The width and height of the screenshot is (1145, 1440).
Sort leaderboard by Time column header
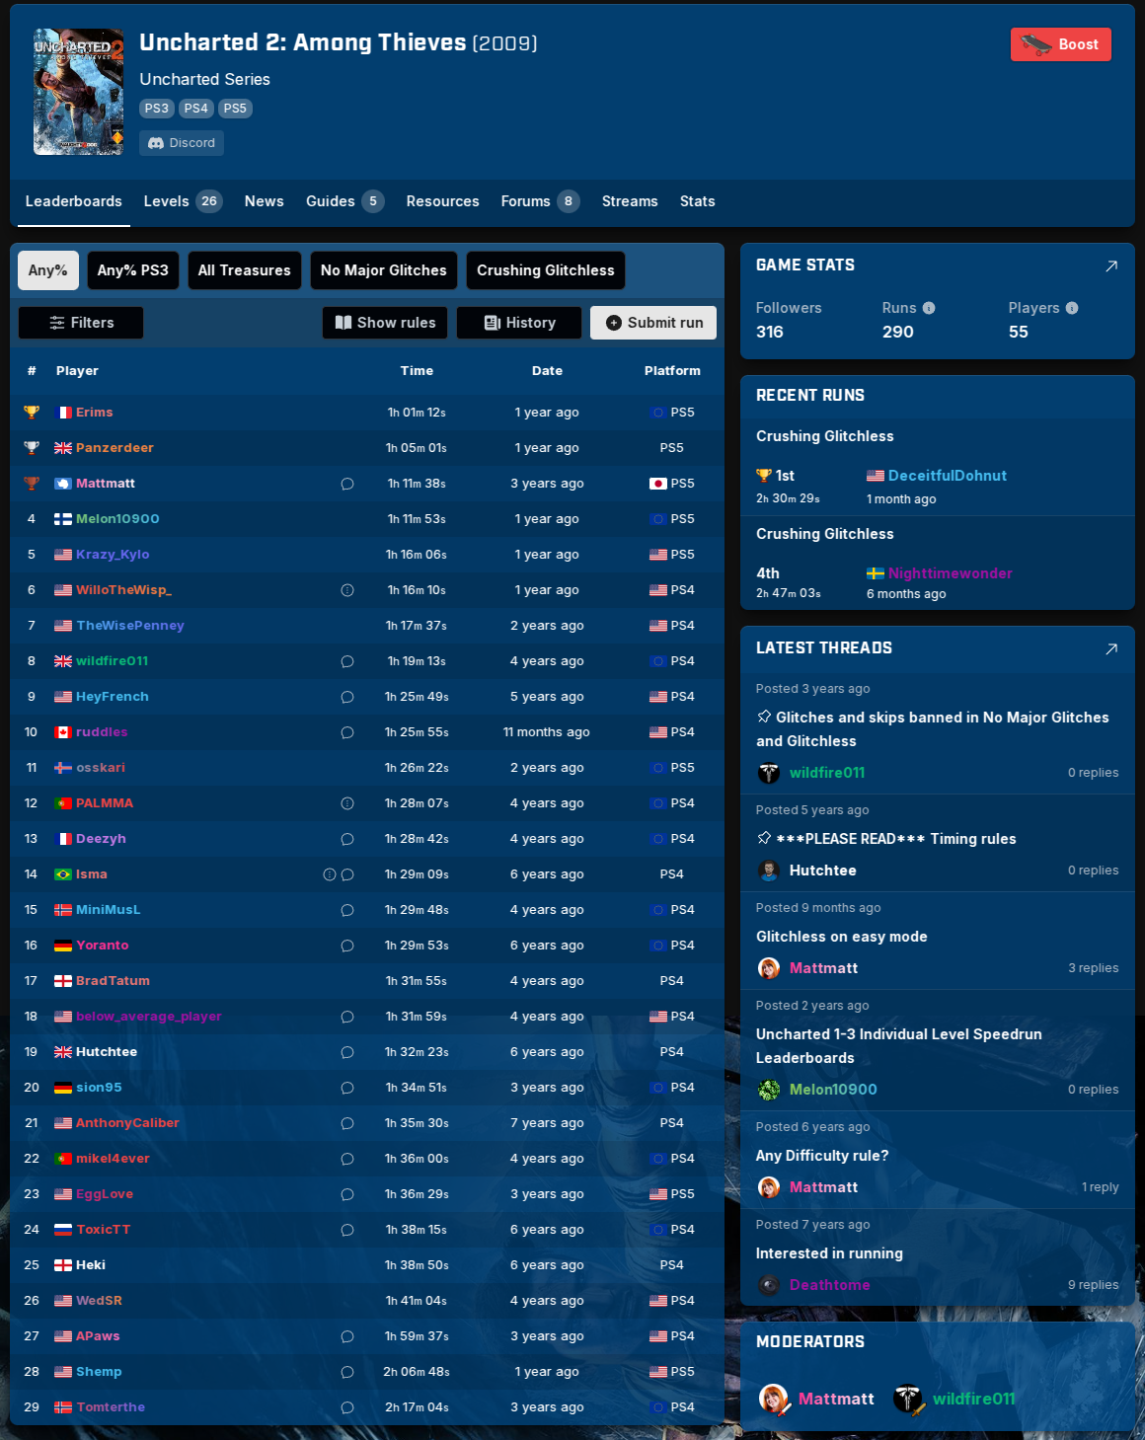(417, 371)
